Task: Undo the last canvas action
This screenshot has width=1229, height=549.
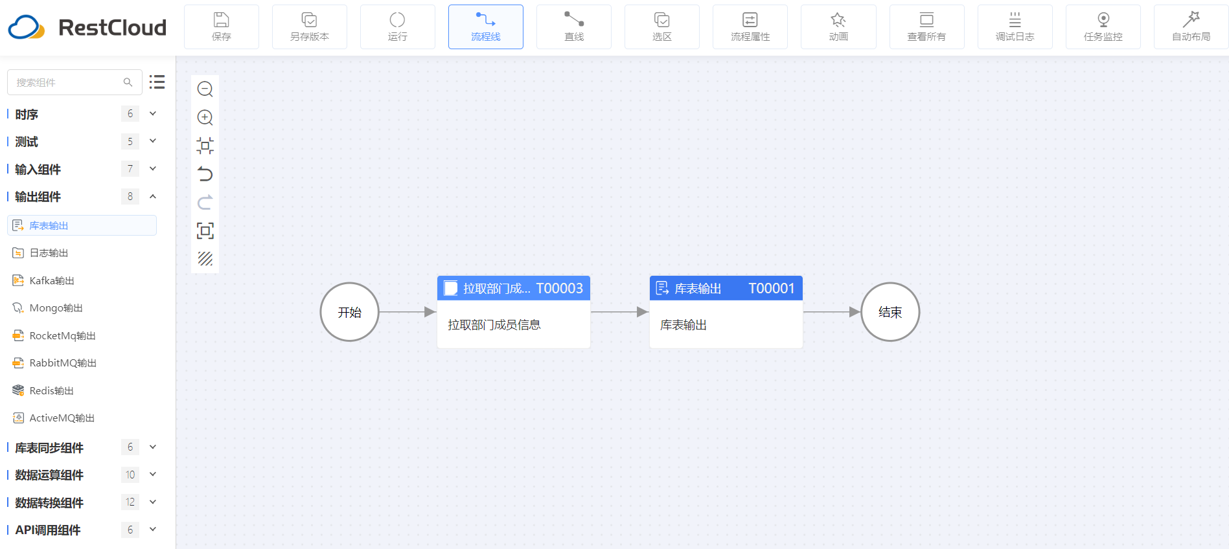Action: (x=205, y=174)
